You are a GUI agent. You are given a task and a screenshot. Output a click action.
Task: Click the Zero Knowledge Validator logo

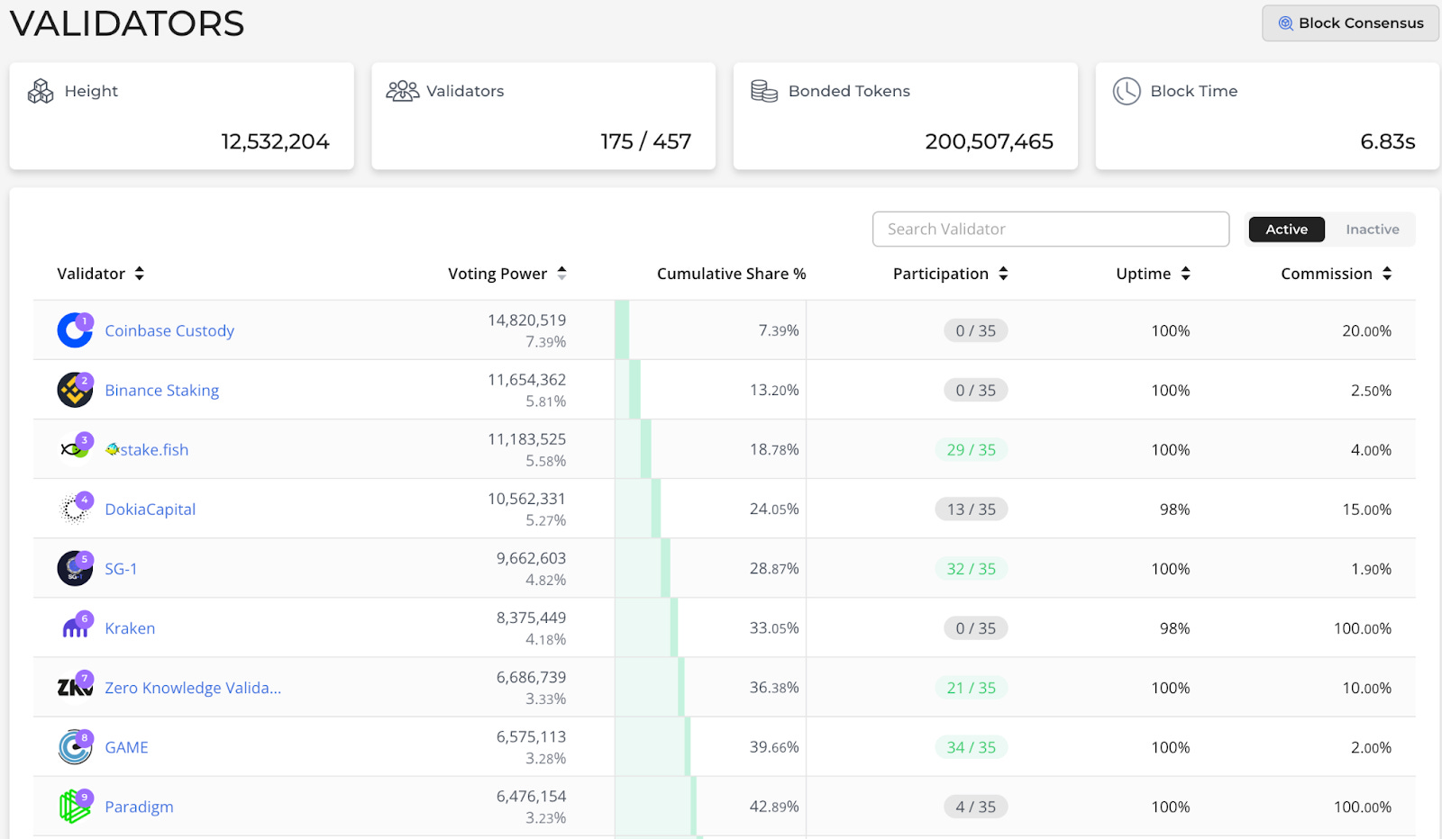click(75, 687)
